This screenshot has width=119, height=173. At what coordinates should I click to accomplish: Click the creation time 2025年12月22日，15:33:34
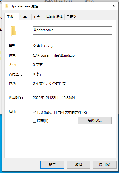click(54, 97)
